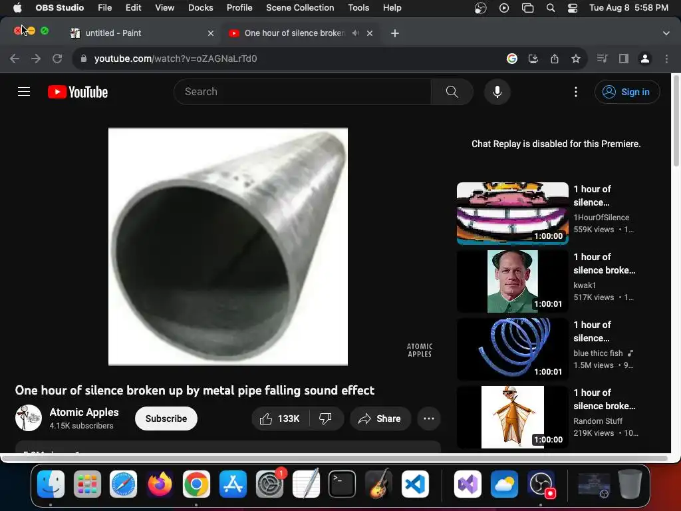Go to the YouTube home logo
Viewport: 681px width, 511px height.
coord(78,92)
